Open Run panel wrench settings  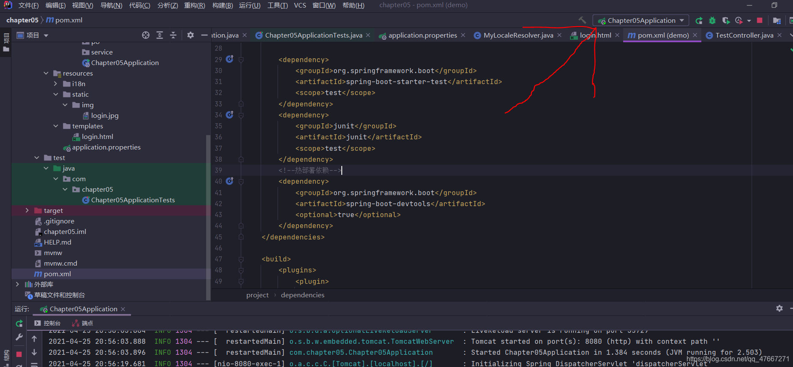click(x=19, y=337)
